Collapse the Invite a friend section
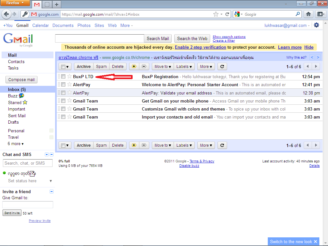The image size is (328, 246). coord(52,192)
